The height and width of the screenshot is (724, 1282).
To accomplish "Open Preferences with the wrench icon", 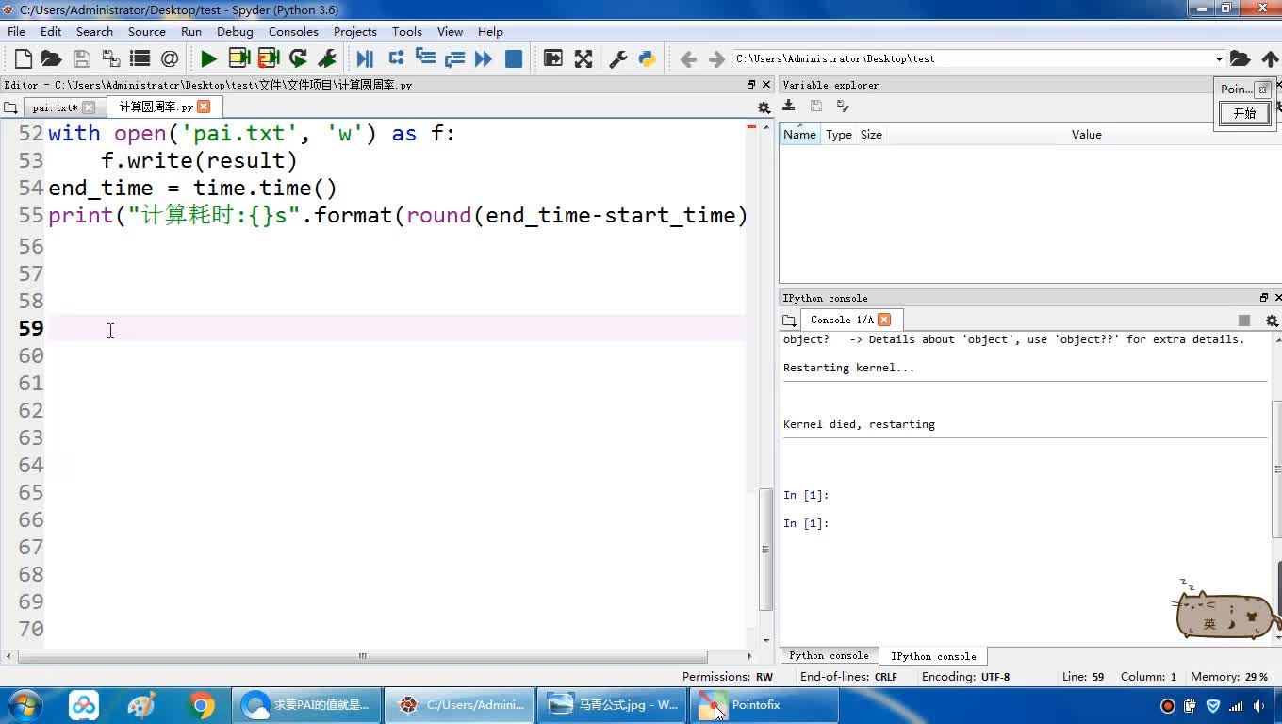I will (618, 59).
